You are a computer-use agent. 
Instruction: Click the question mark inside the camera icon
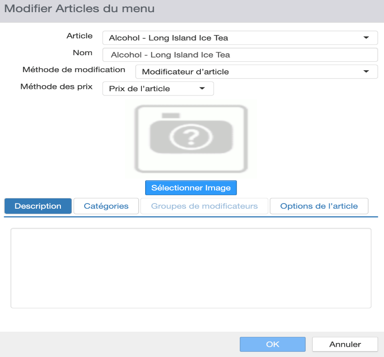point(191,137)
